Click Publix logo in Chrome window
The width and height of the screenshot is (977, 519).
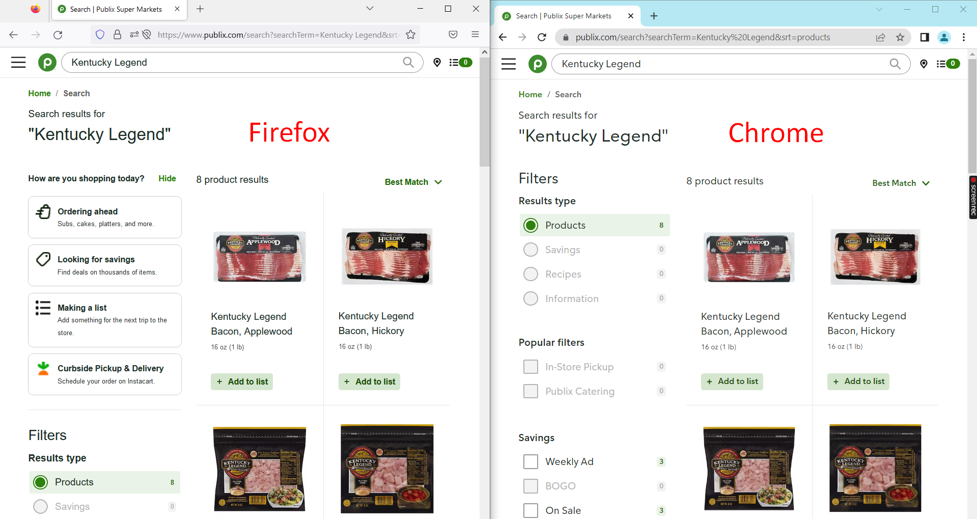pyautogui.click(x=538, y=64)
